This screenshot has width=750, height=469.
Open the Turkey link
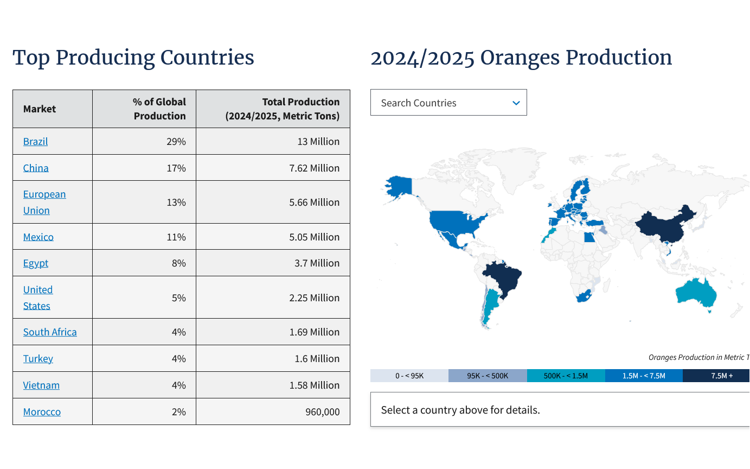click(x=38, y=358)
